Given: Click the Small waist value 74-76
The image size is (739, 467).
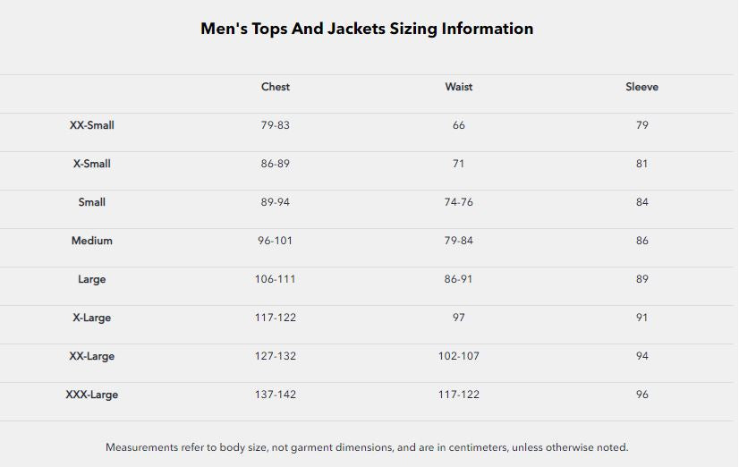Looking at the screenshot, I should pyautogui.click(x=459, y=202).
